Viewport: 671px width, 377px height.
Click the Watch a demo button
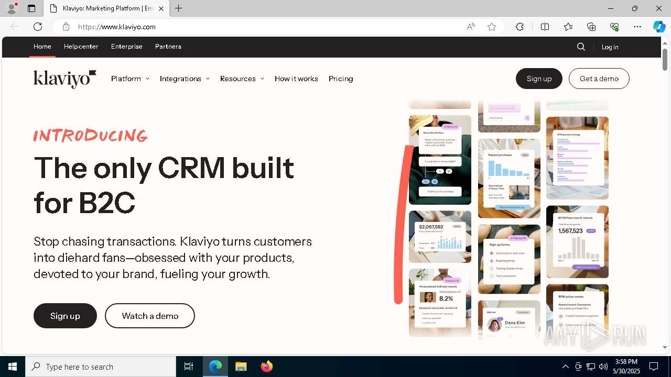coord(150,316)
